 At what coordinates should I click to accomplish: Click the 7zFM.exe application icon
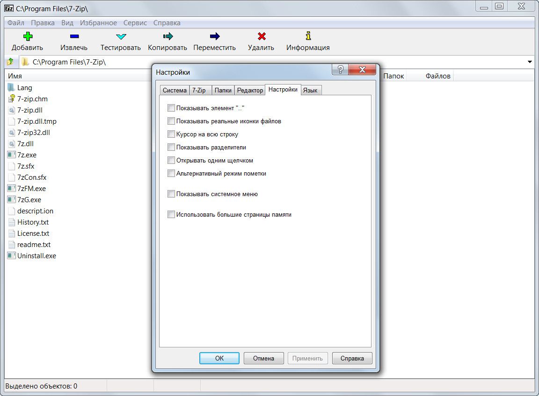[11, 188]
